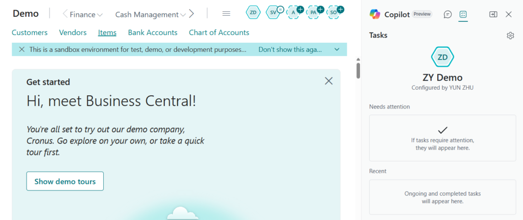Click the paused SV agent icon

coord(273,12)
